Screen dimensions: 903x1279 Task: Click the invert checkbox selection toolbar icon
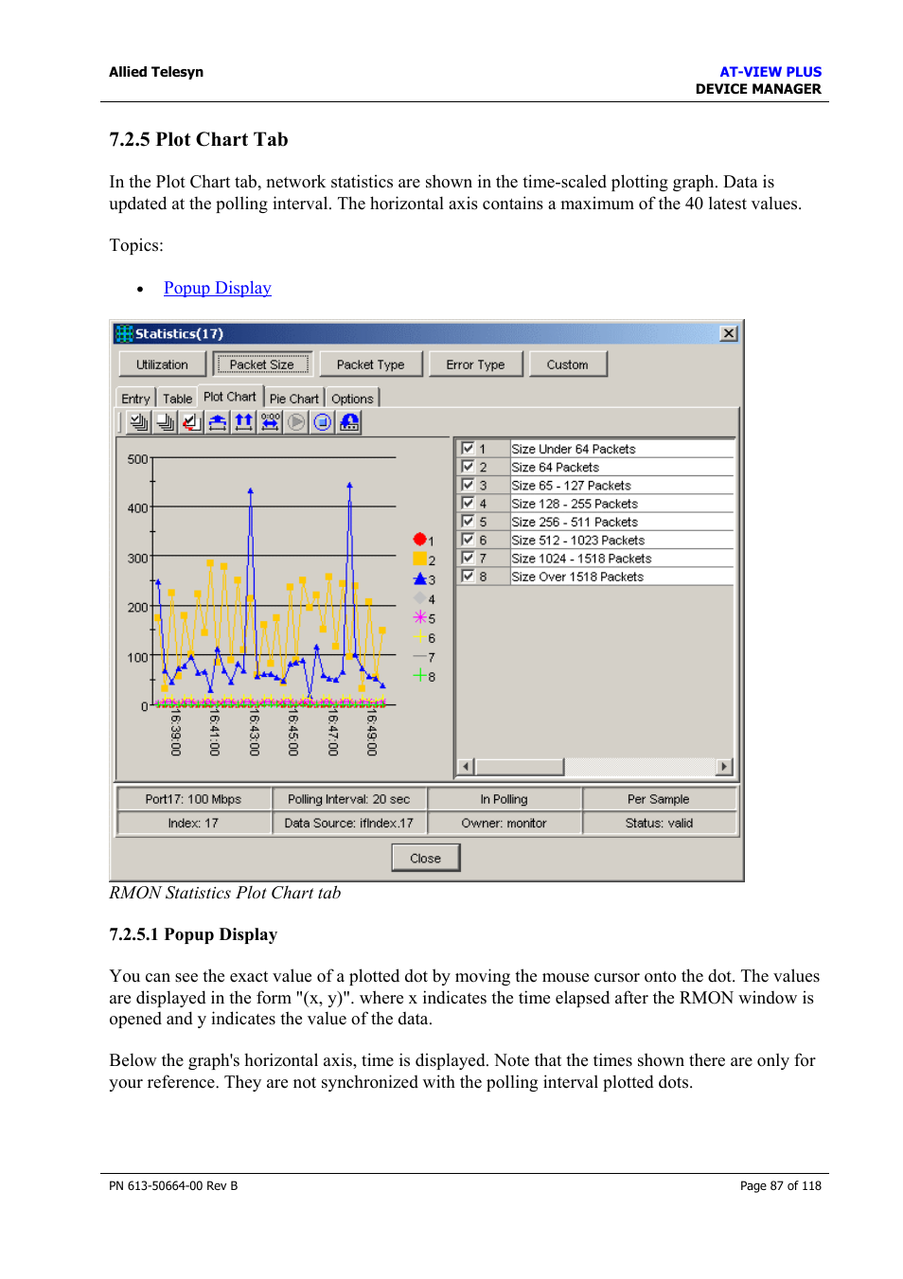coord(191,422)
